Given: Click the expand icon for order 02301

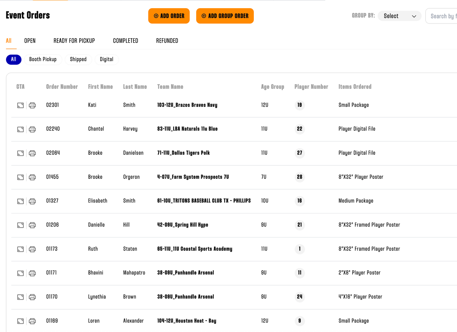Looking at the screenshot, I should pos(20,105).
